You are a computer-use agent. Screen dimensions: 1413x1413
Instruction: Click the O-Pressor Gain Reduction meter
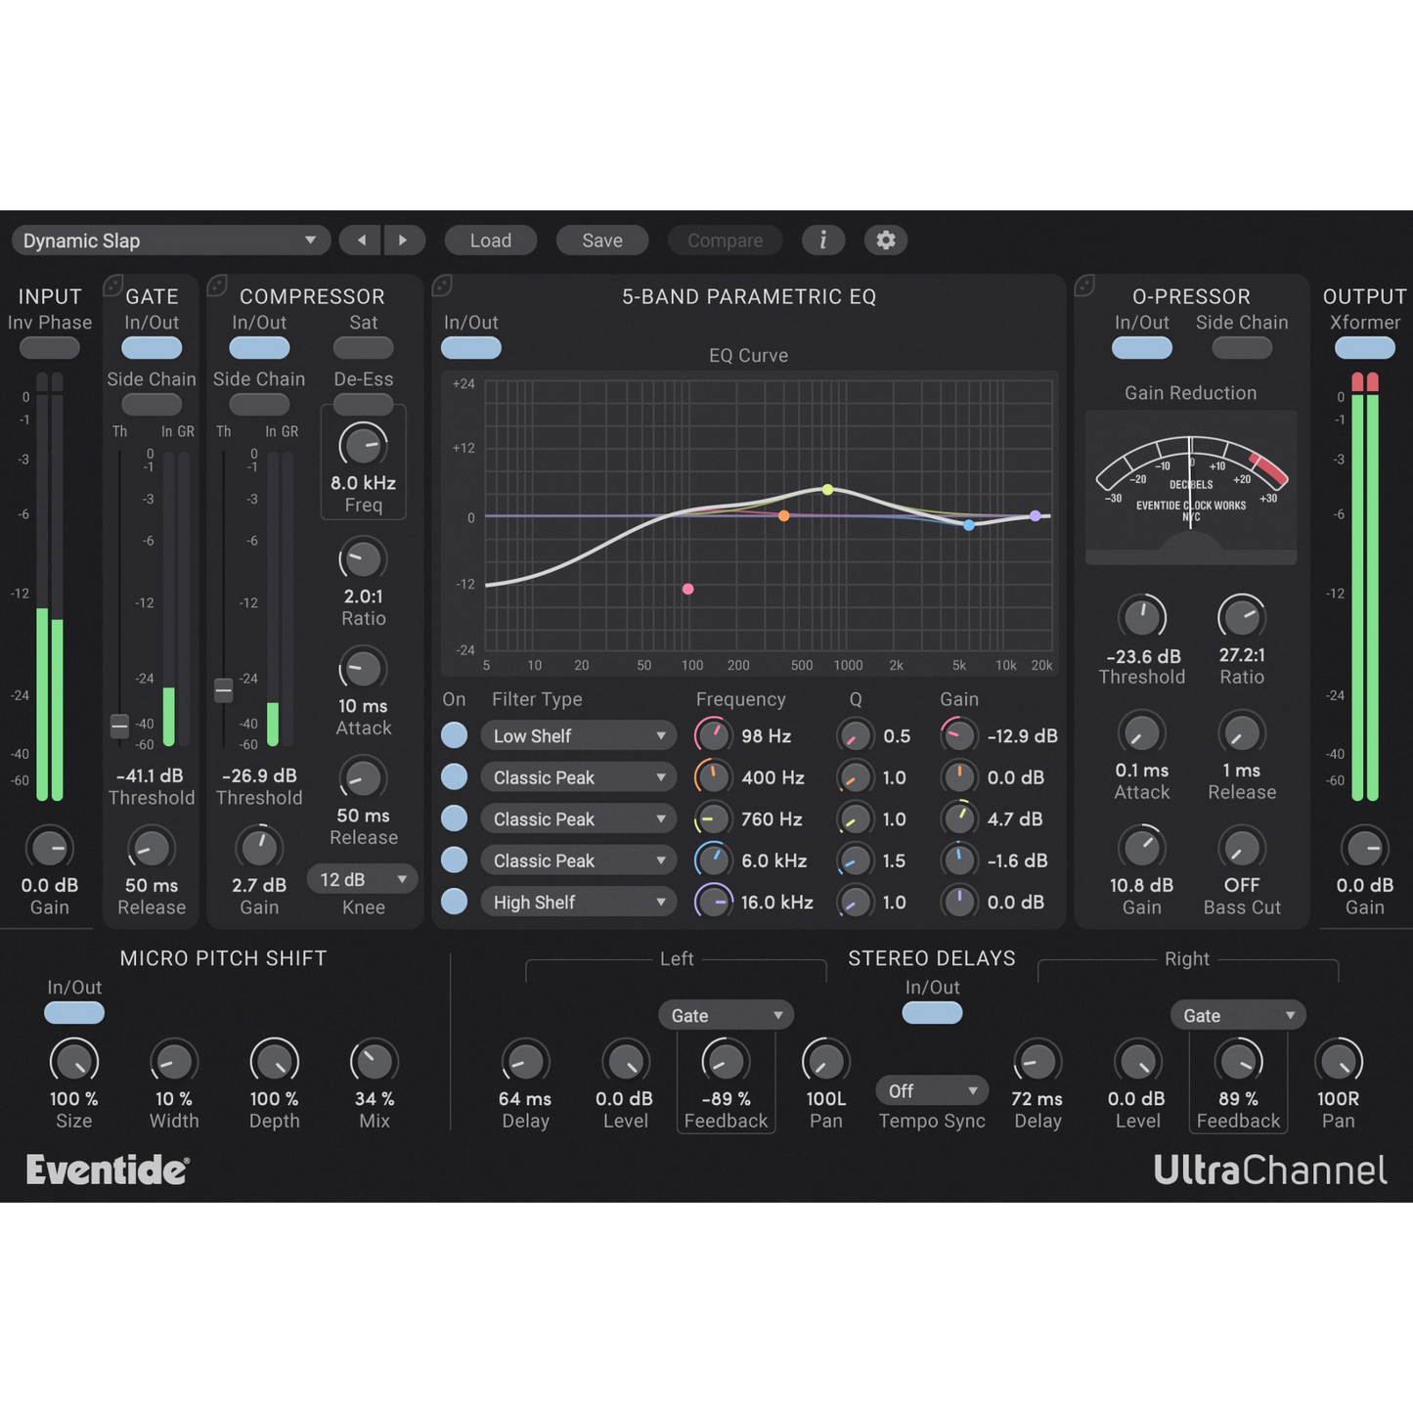coord(1191,488)
